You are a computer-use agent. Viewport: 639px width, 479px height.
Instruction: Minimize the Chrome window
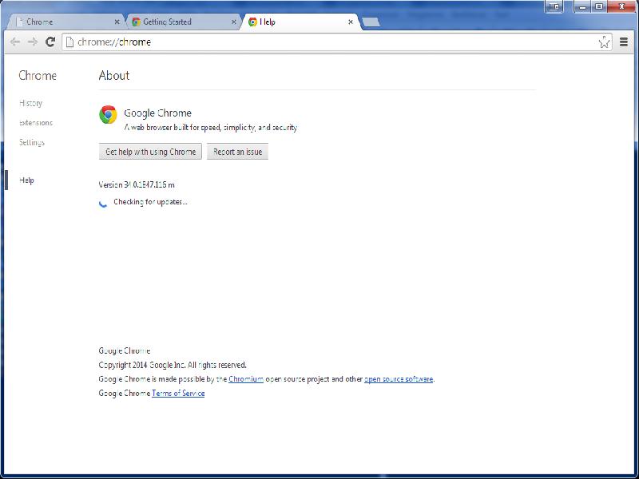(583, 6)
